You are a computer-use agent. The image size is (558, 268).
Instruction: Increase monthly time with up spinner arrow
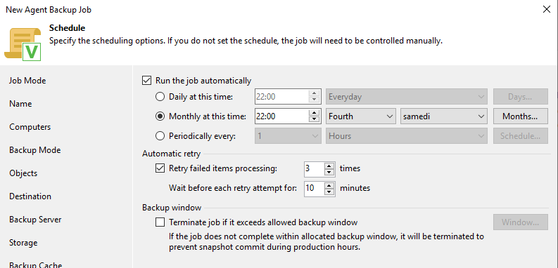coord(314,113)
